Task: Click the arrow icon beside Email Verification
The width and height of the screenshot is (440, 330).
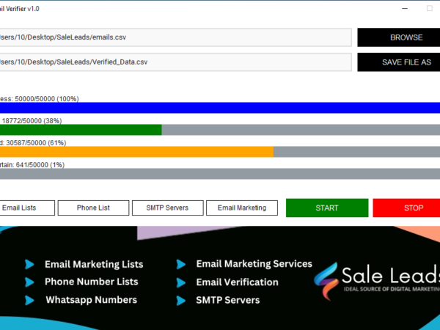Action: click(x=180, y=282)
